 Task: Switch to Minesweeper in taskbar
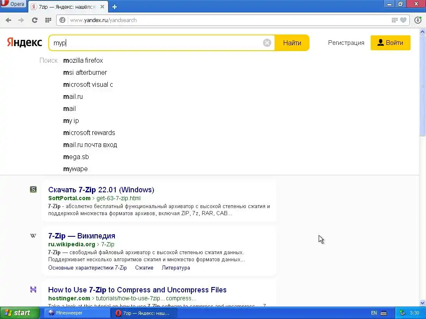pyautogui.click(x=77, y=313)
